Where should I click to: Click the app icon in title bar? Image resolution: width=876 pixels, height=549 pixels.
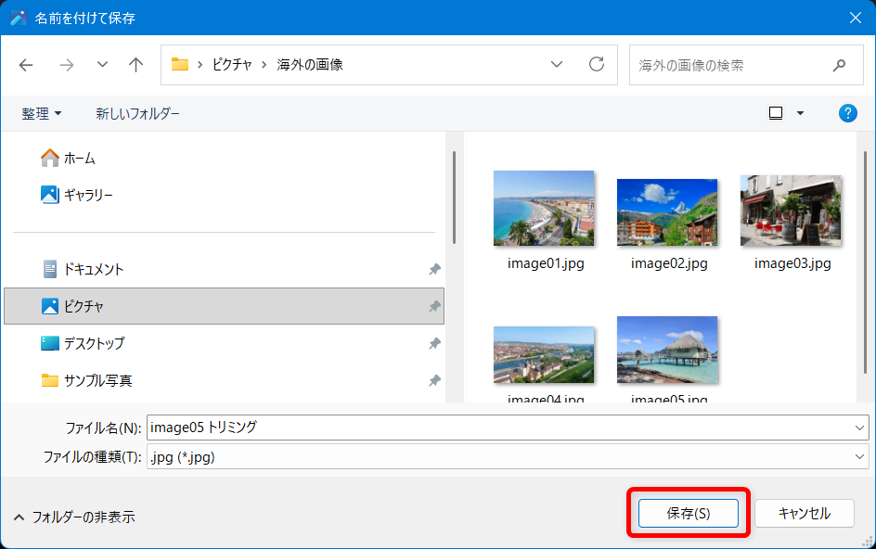pos(18,18)
